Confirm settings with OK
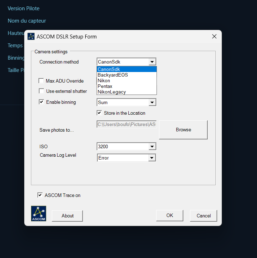The image size is (257, 258). point(170,215)
